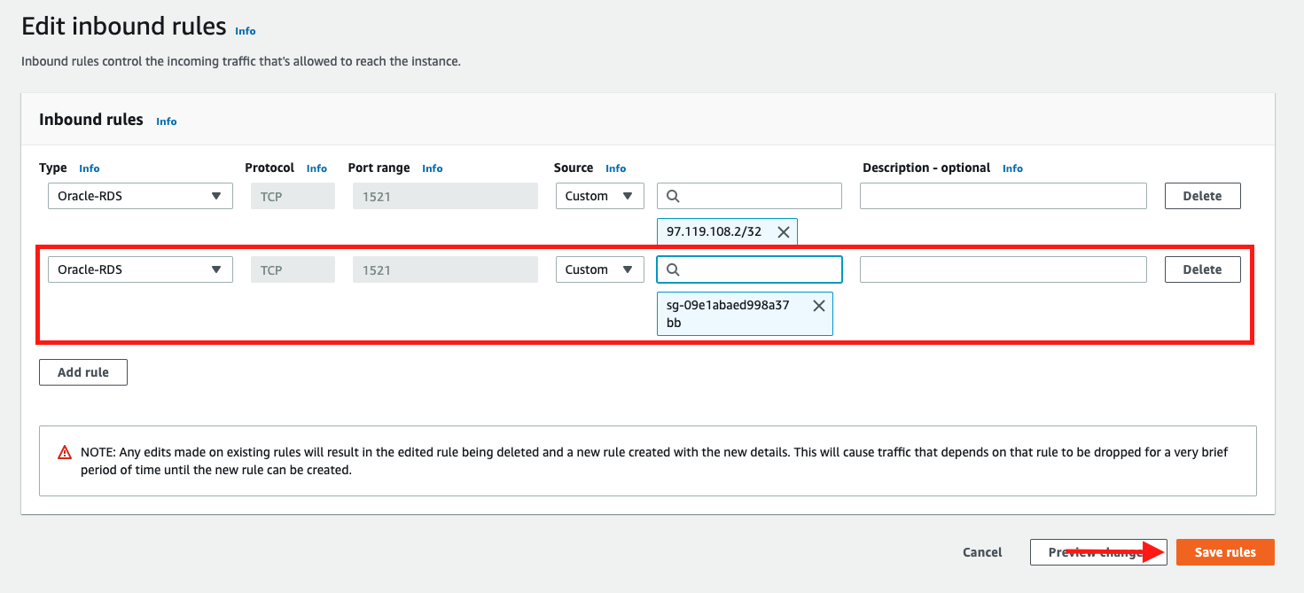Click the sg-09e1abaed998a37bb chip text
Viewport: 1304px width, 593px height.
pos(728,314)
